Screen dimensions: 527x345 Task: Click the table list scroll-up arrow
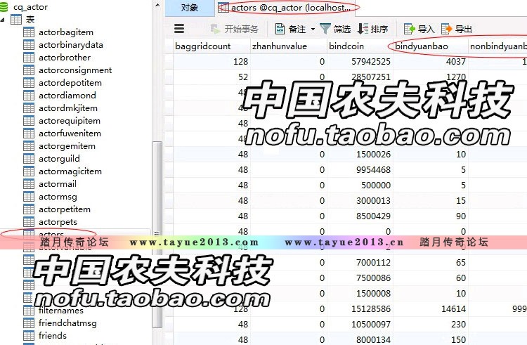[157, 5]
